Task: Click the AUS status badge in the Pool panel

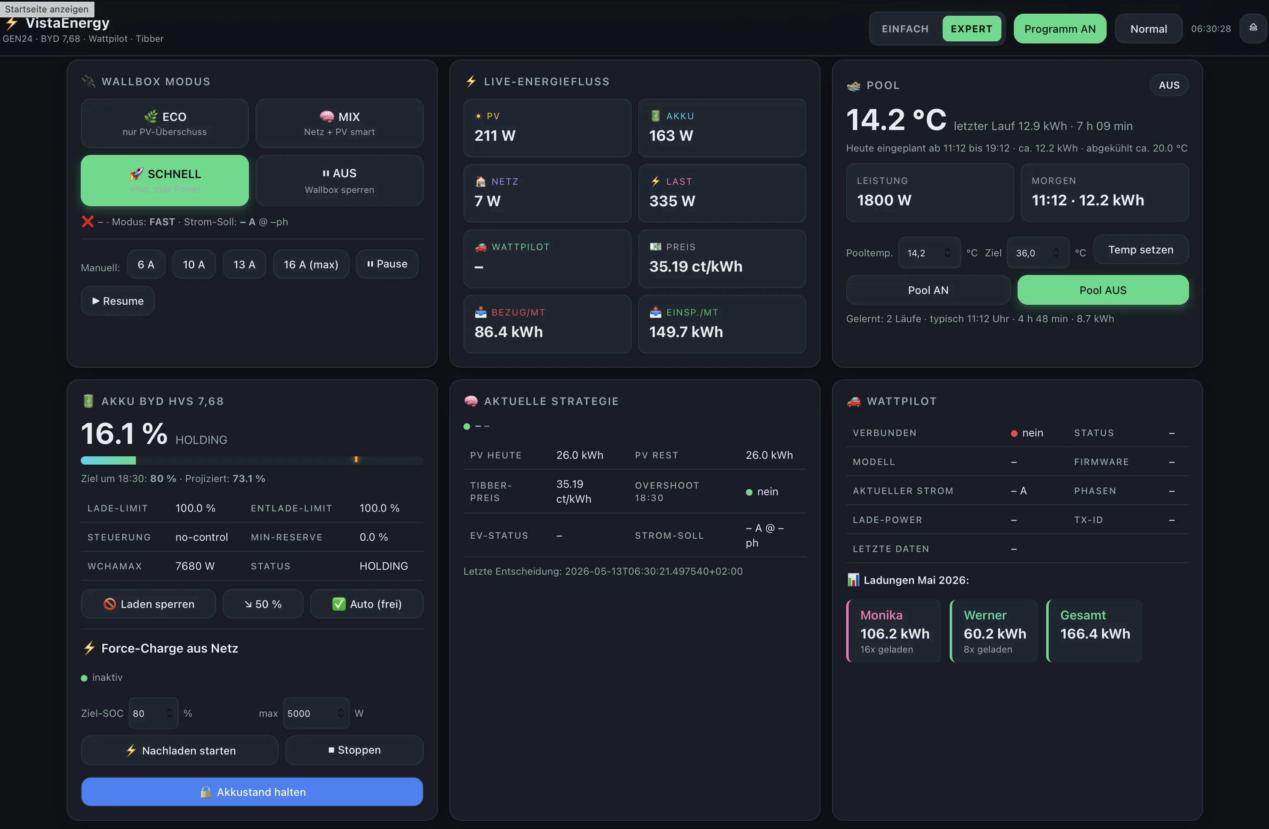Action: tap(1169, 85)
